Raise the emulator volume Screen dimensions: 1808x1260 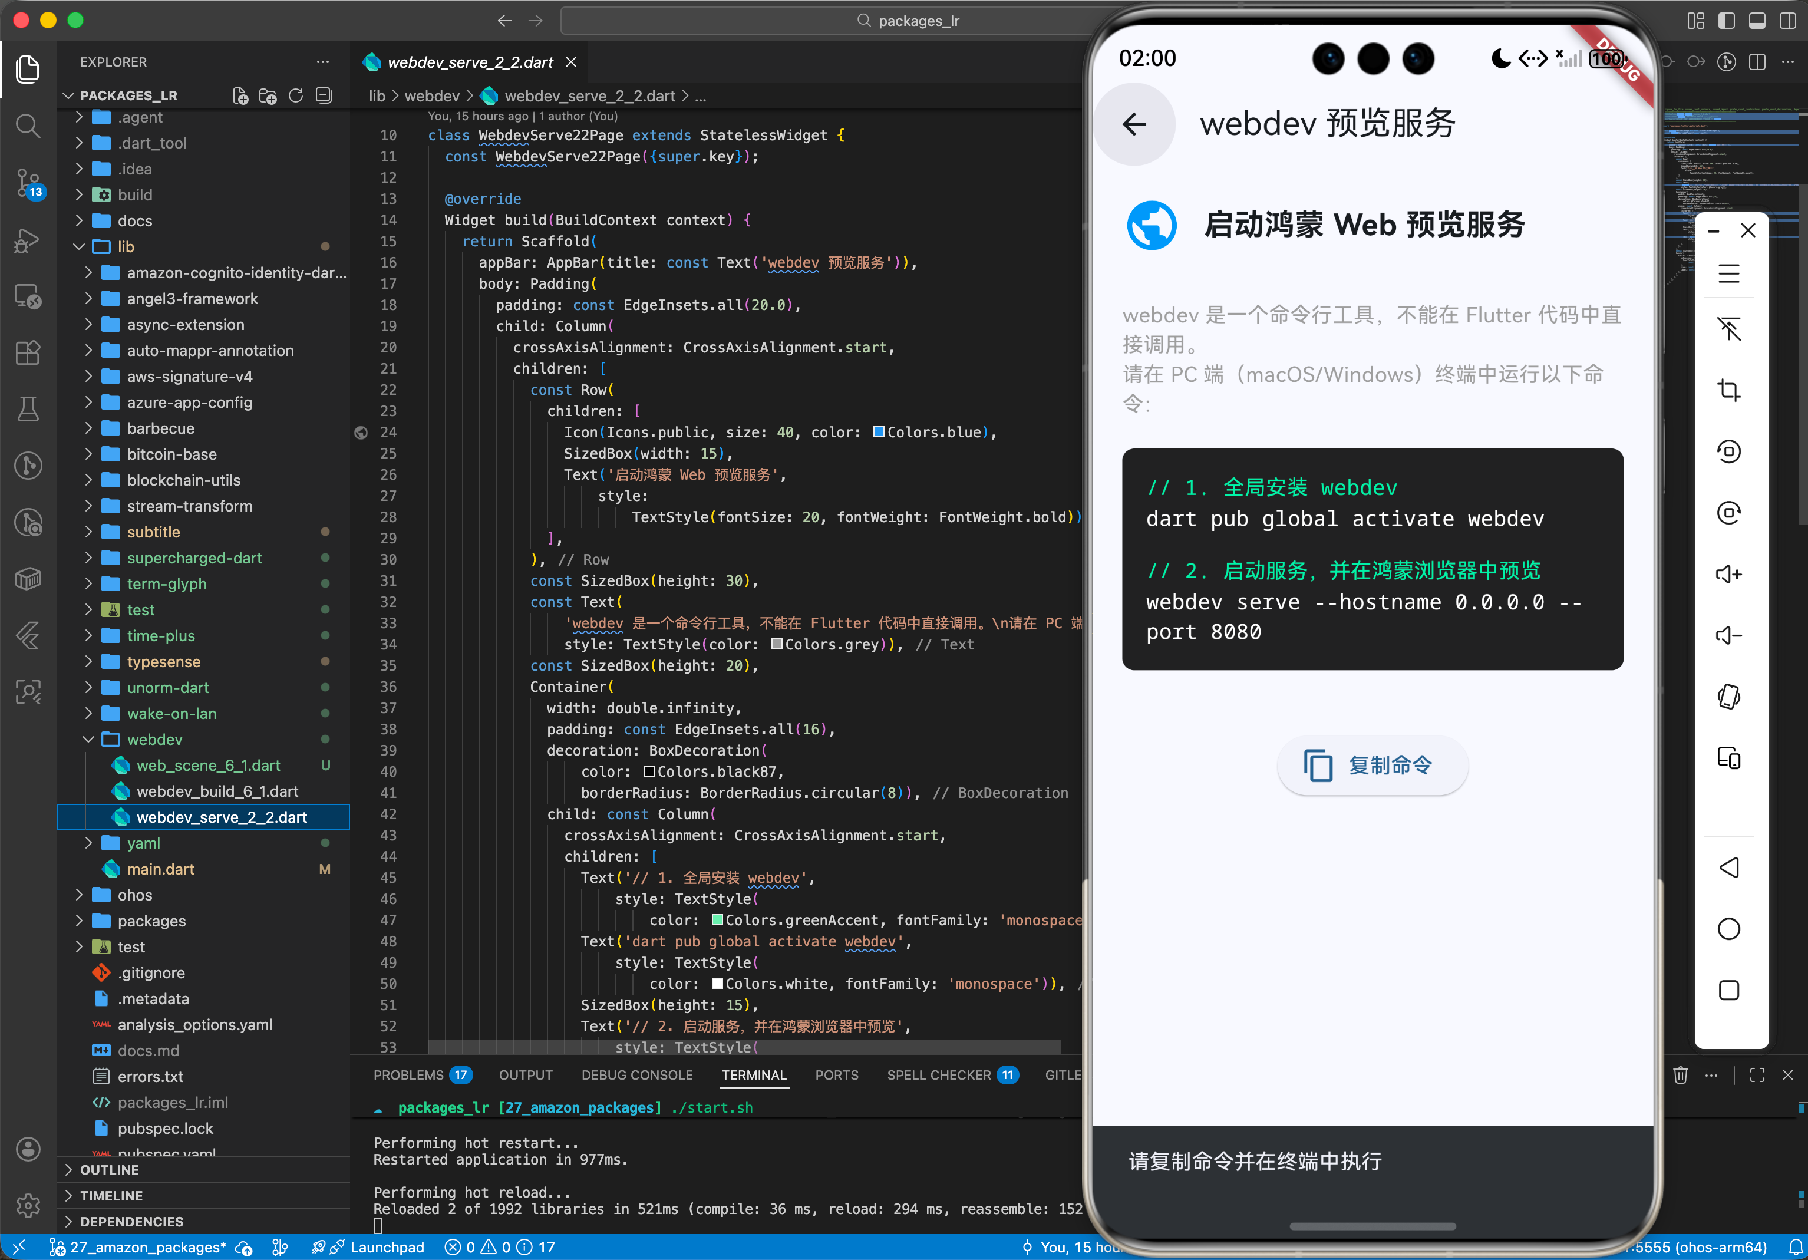1729,574
